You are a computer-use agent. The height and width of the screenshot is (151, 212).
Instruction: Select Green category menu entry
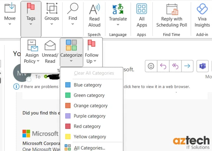(92, 95)
